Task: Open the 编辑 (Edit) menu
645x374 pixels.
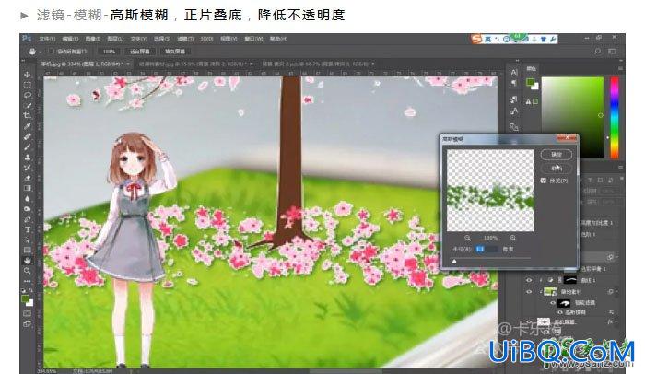Action: [x=70, y=39]
